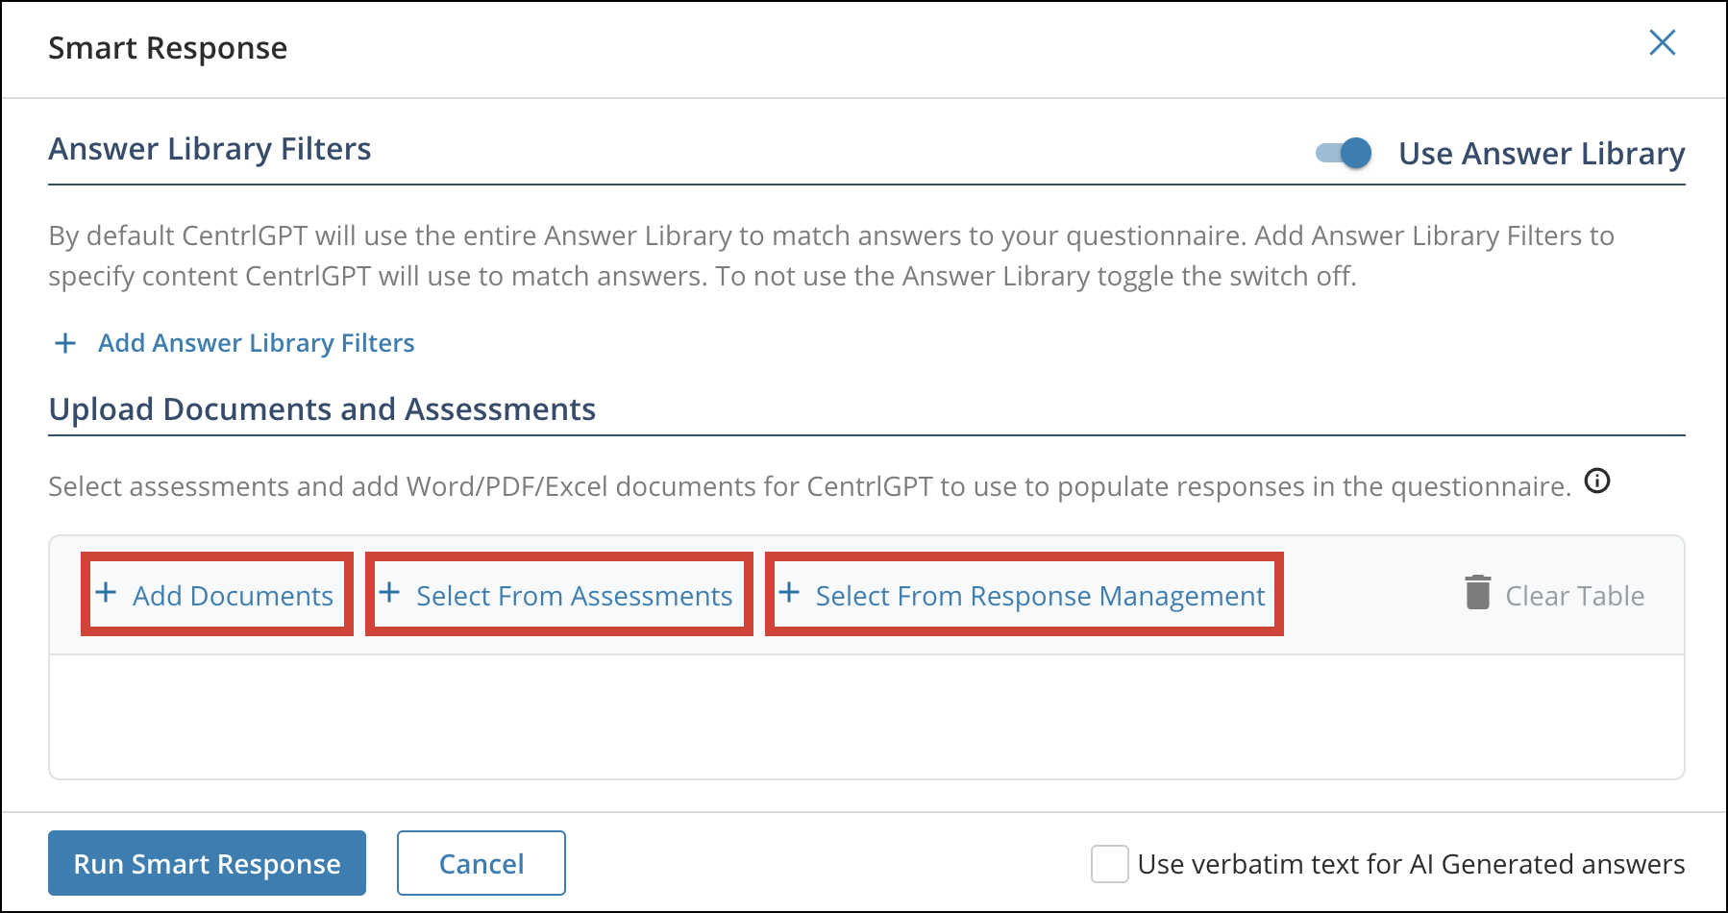Choose the Add Documents text link
Screen dimensions: 1728x913
[233, 596]
